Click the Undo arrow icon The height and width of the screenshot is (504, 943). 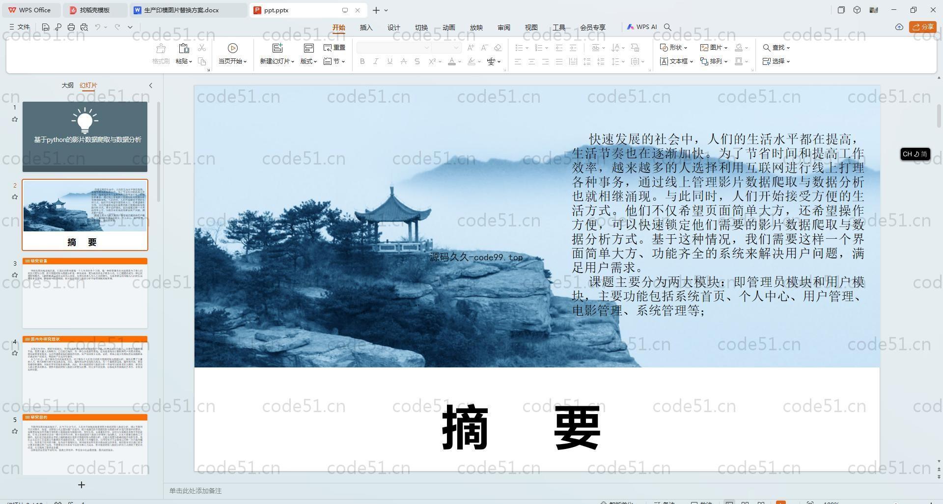click(x=98, y=27)
